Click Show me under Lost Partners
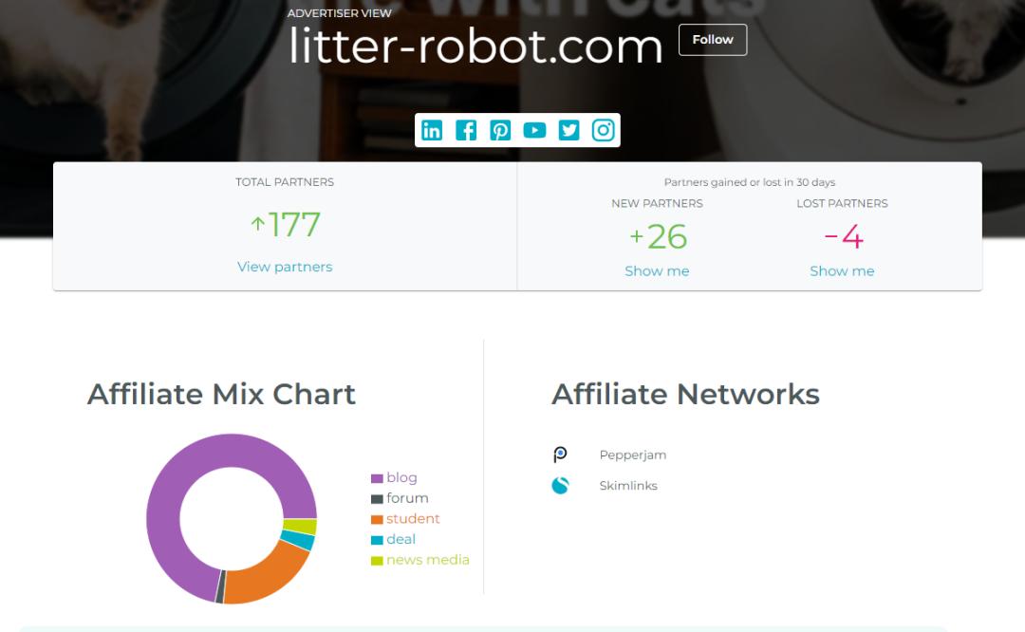The height and width of the screenshot is (632, 1025). click(x=842, y=270)
